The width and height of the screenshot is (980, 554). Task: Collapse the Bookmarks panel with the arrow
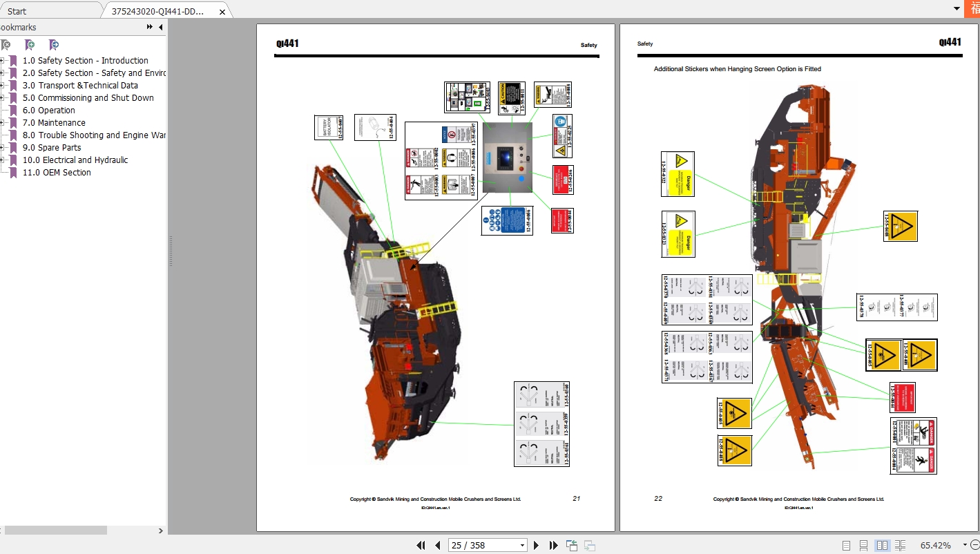160,28
